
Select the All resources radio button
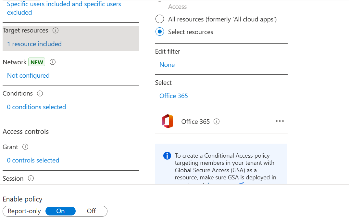[159, 19]
